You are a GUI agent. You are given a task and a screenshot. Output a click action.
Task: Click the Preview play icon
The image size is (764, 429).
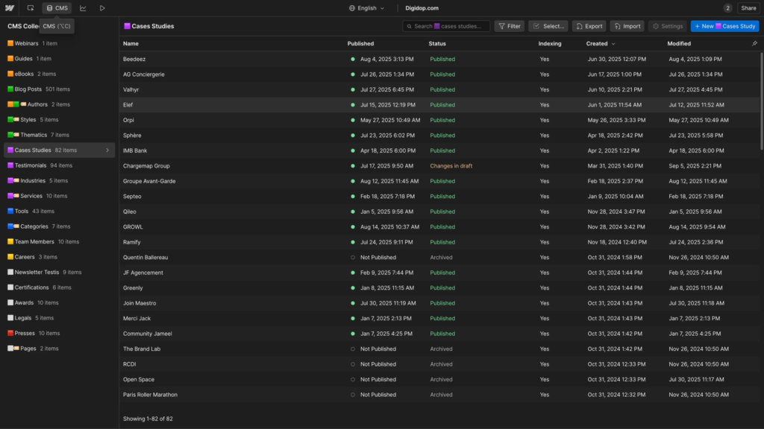point(102,8)
